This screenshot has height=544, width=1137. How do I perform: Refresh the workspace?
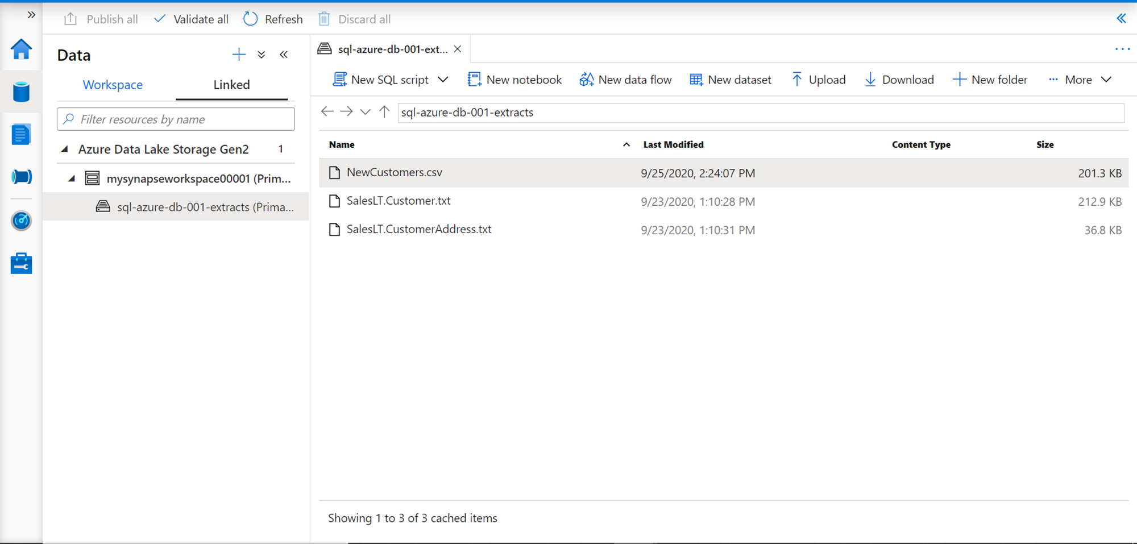tap(273, 19)
